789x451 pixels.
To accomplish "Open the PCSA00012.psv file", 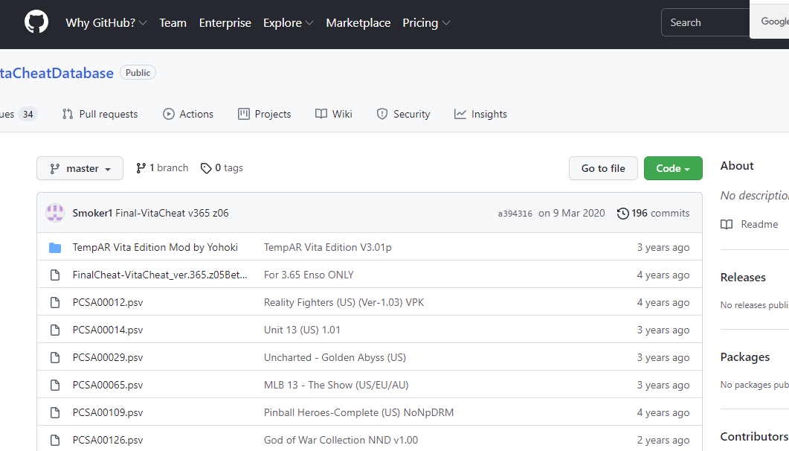I will pyautogui.click(x=108, y=302).
